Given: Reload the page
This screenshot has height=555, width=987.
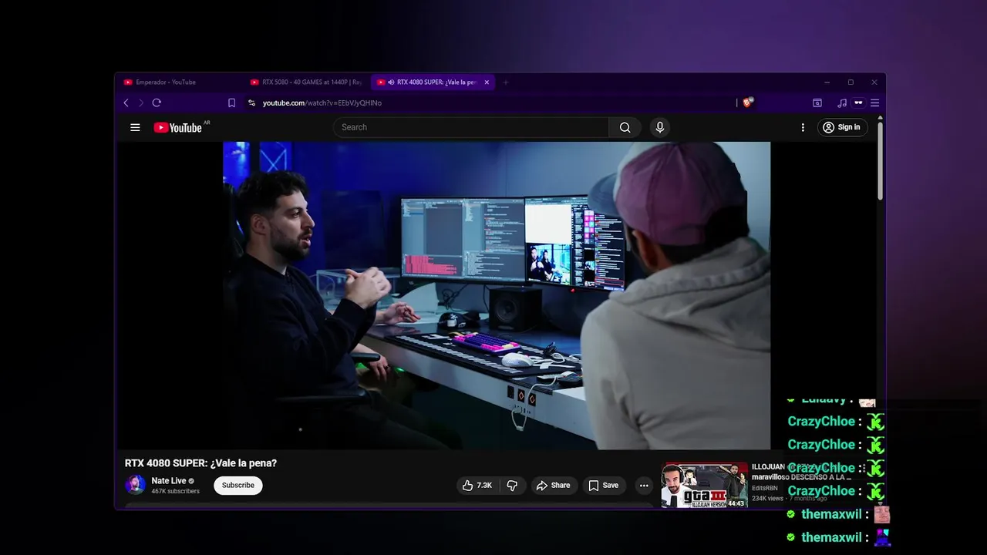Looking at the screenshot, I should click(x=157, y=103).
